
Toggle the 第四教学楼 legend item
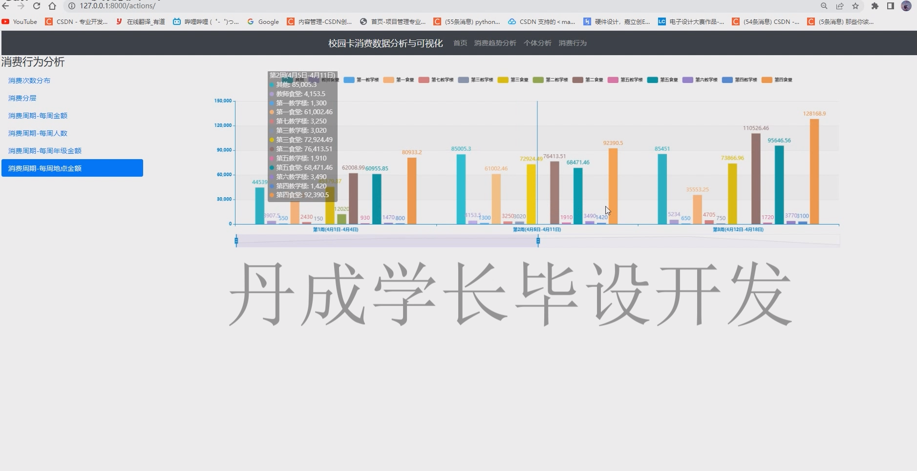[739, 79]
